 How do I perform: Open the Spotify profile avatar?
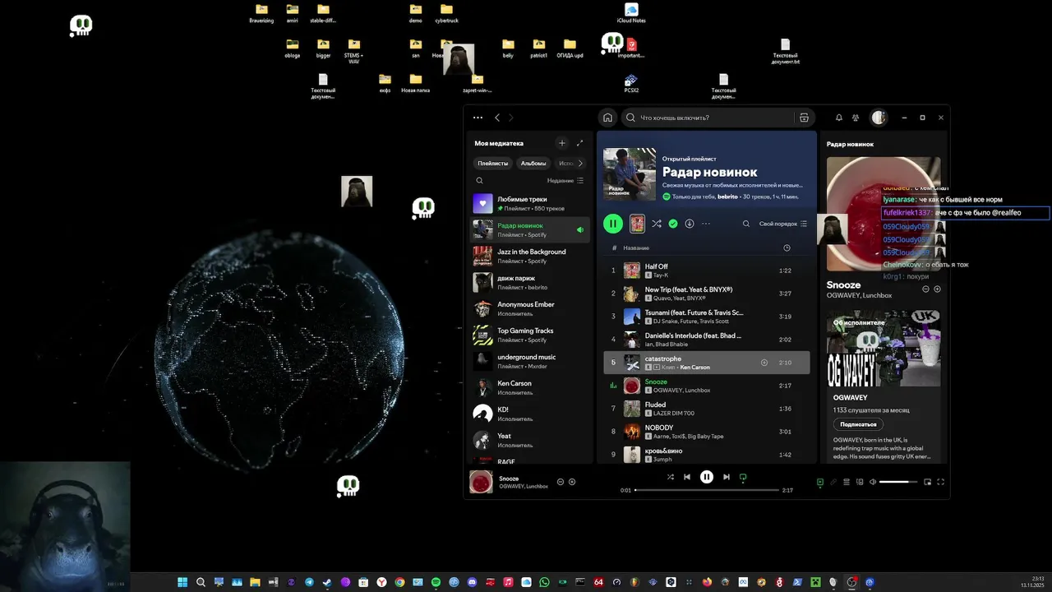(879, 118)
